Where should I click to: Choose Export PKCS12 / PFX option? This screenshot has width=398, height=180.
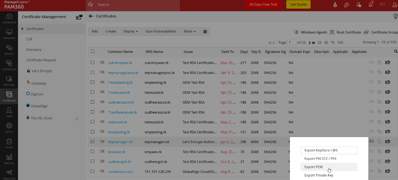(320, 159)
